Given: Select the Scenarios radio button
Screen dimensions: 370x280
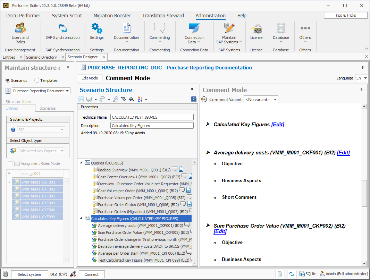Looking at the screenshot, I should pos(8,80).
